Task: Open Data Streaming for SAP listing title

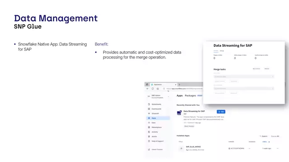Action: (x=194, y=111)
